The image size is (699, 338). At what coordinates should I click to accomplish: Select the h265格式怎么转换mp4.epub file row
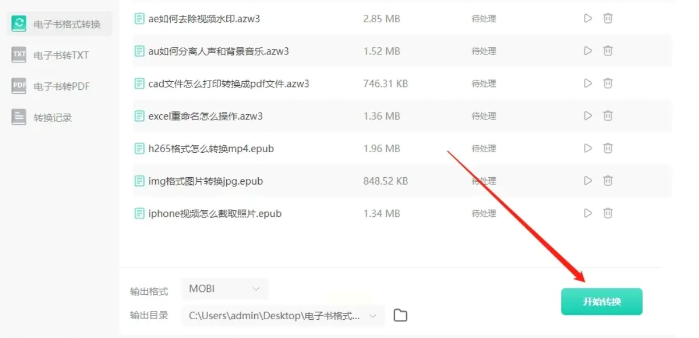coord(402,148)
